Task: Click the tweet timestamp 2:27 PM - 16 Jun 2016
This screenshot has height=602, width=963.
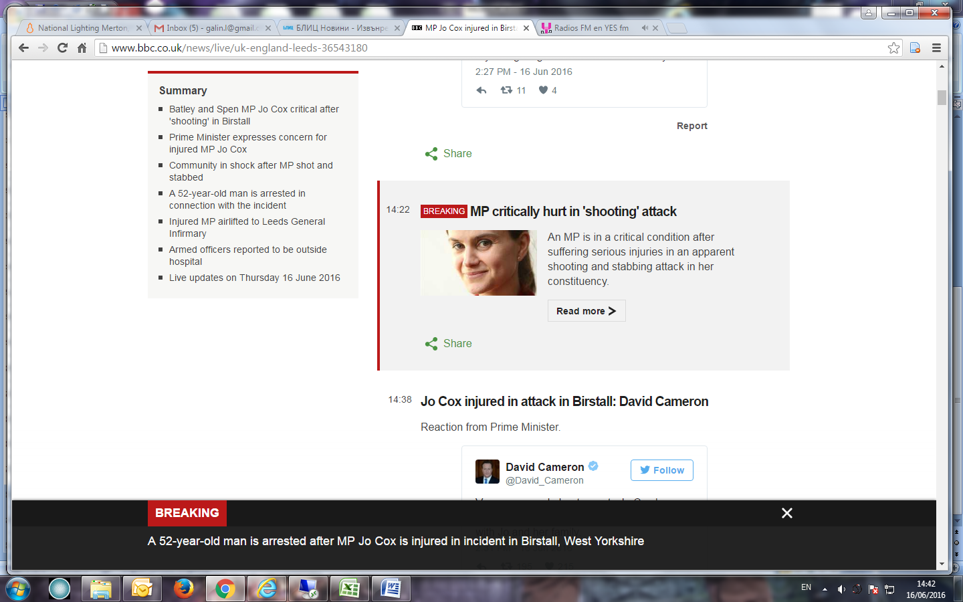Action: pyautogui.click(x=524, y=72)
